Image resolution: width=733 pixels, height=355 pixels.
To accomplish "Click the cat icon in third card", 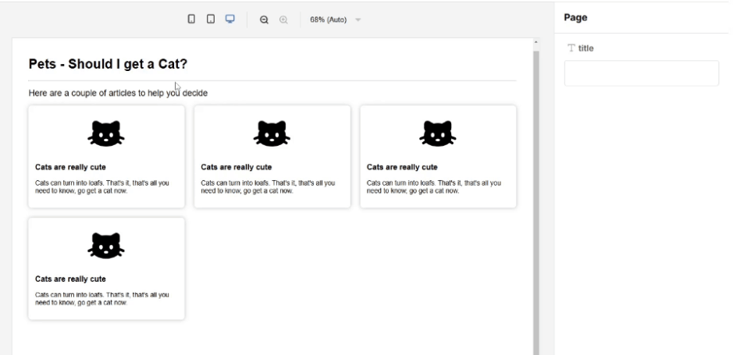I will (x=438, y=133).
